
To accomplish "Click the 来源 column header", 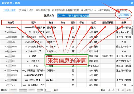I will (124, 22).
